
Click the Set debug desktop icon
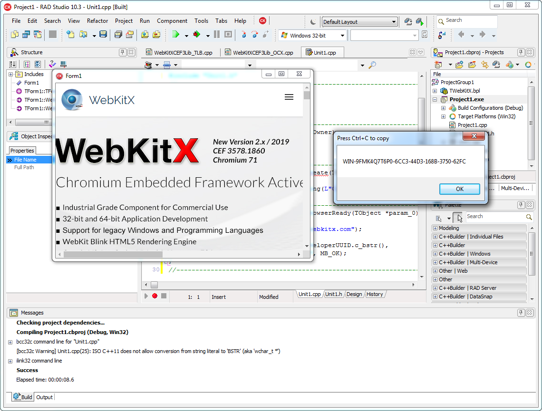[420, 22]
